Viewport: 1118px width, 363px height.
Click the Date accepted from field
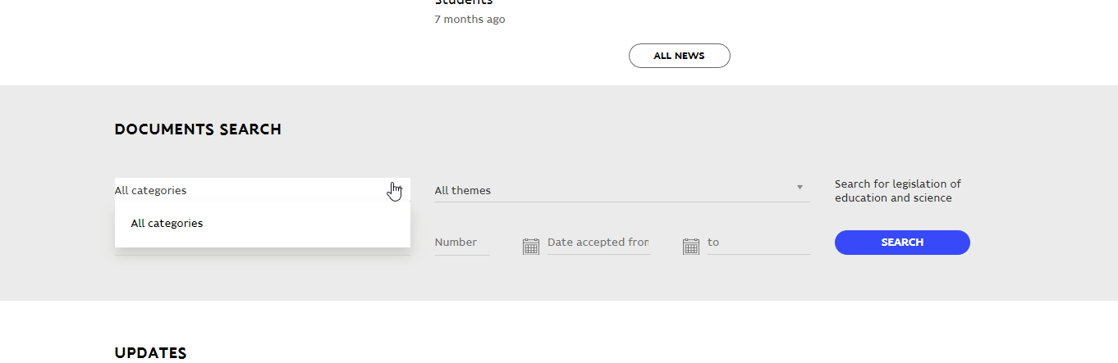point(598,243)
